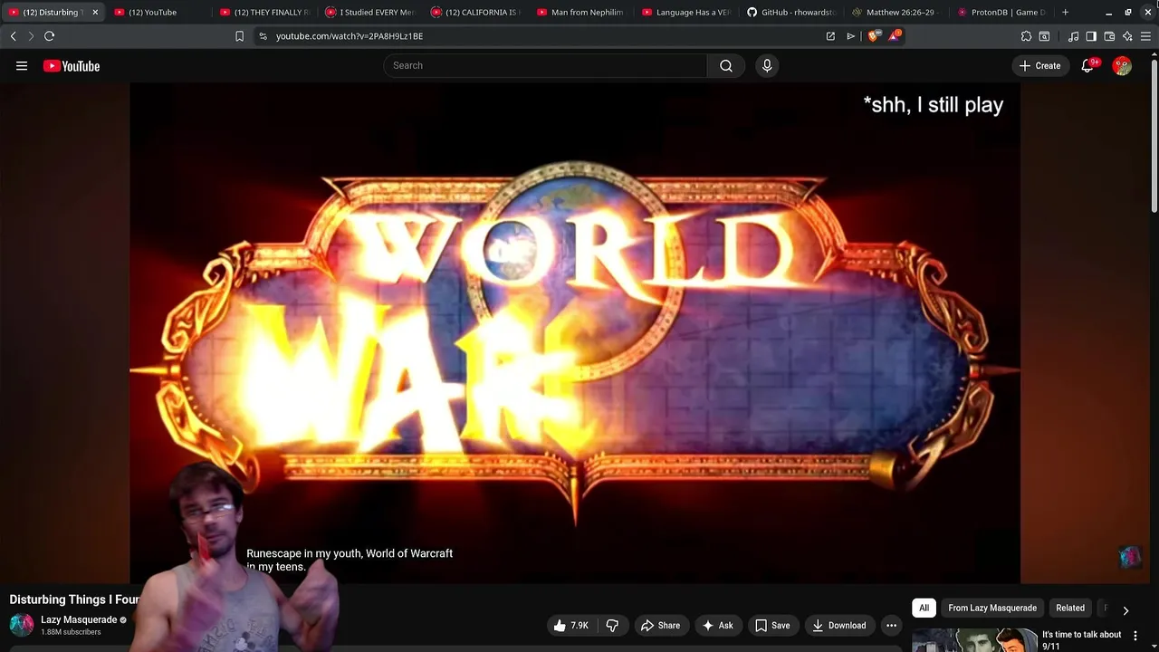Open 'It's time to talk about 9/11' thumbnail
Viewport: 1159px width, 652px height.
click(x=973, y=640)
